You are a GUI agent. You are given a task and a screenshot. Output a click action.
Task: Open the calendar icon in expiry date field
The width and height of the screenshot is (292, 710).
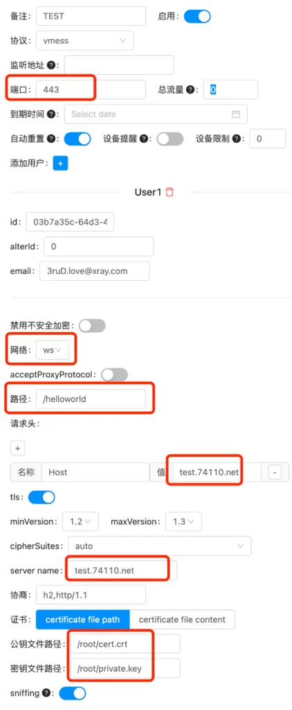click(235, 114)
